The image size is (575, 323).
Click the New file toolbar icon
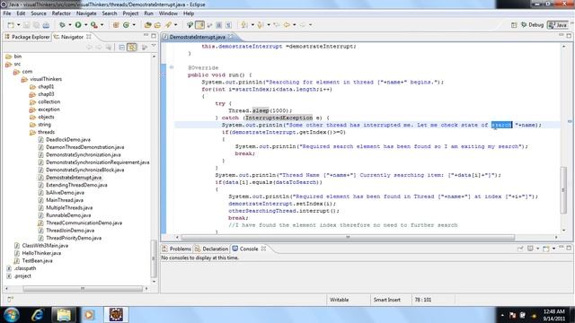pos(11,25)
